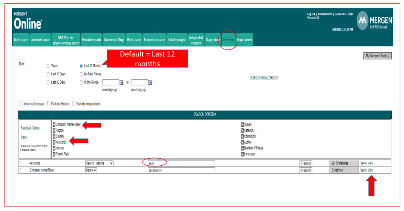404x211 pixels.
Task: Select the Today date radio button
Action: 48,66
